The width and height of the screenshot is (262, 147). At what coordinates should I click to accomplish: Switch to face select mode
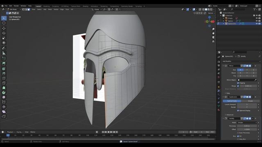point(29,9)
